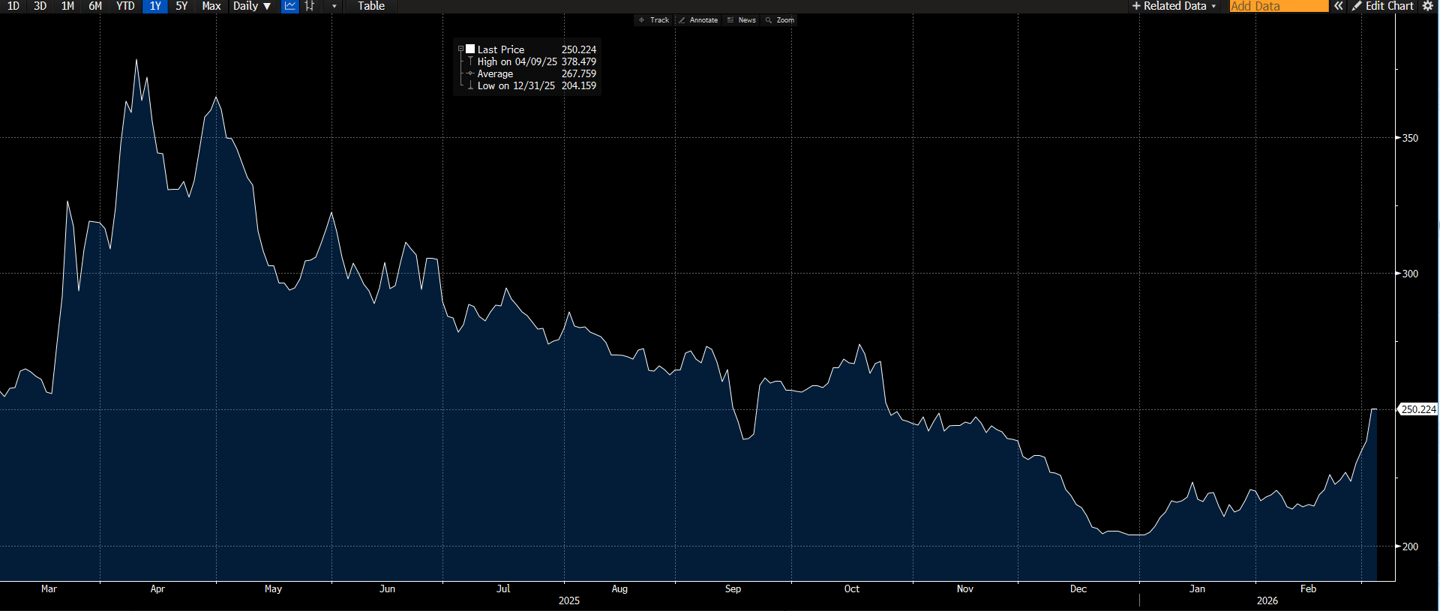Click the Add Data input field
This screenshot has width=1440, height=611.
(1278, 6)
